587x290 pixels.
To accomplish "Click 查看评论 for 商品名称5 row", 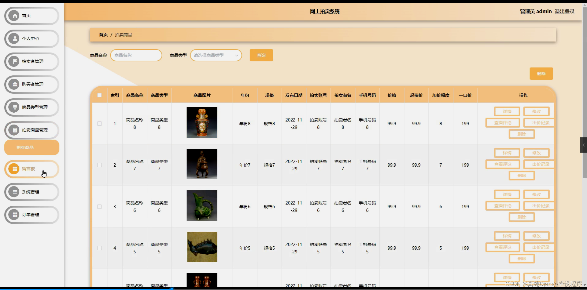I will click(x=503, y=247).
